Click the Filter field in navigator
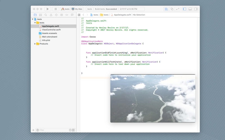 (x=53, y=130)
